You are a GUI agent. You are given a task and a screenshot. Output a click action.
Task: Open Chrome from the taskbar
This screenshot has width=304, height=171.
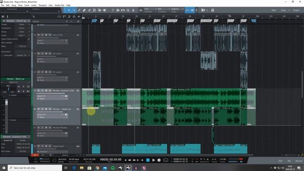click(x=97, y=168)
